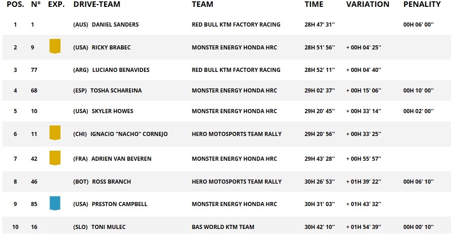The image size is (451, 234).
Task: Click Adrien Van Beveren's yellow badge
Action: (x=55, y=158)
